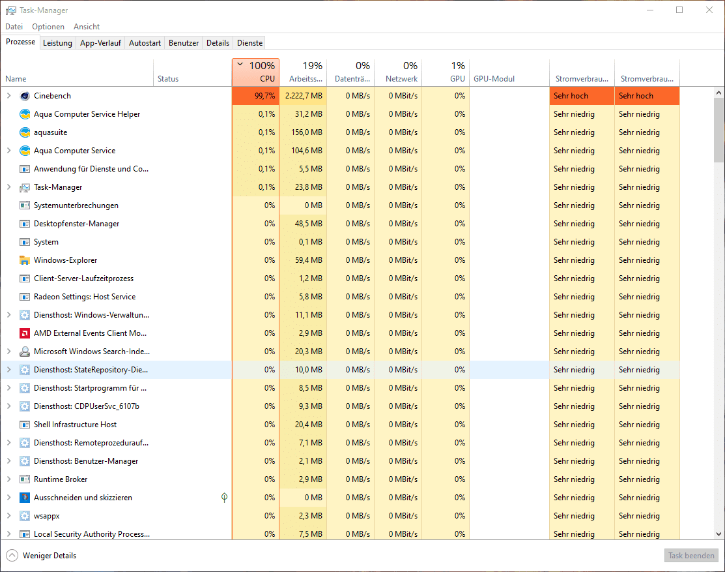Click the aquasuite process icon

[25, 132]
